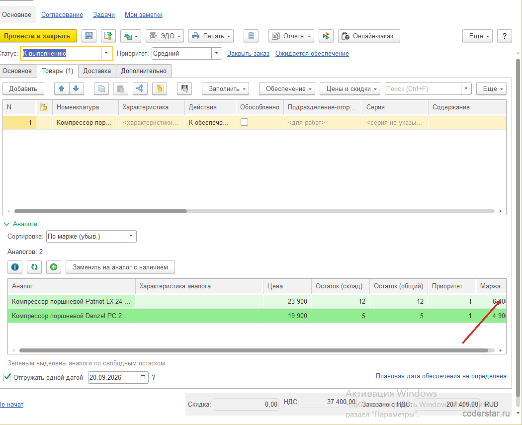Add an analog with green plus icon
The image size is (522, 425).
tap(54, 267)
